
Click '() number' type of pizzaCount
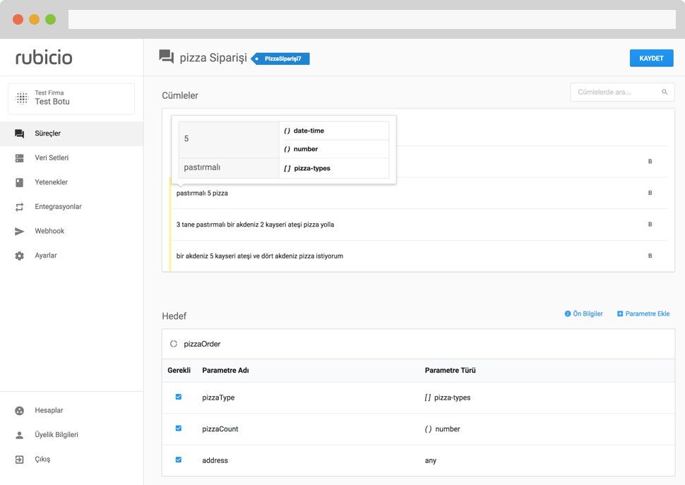pos(443,429)
